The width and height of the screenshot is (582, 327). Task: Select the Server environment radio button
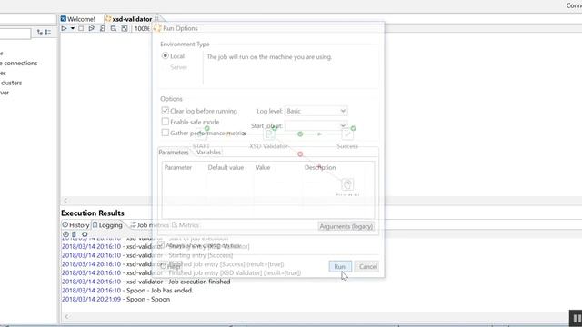pyautogui.click(x=166, y=67)
